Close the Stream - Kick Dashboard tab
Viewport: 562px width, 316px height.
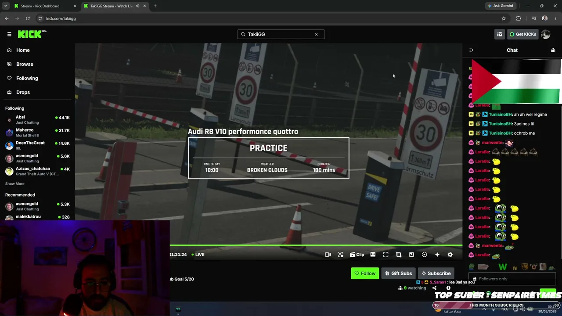[x=75, y=6]
